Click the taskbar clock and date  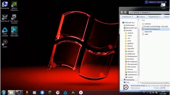163,93
